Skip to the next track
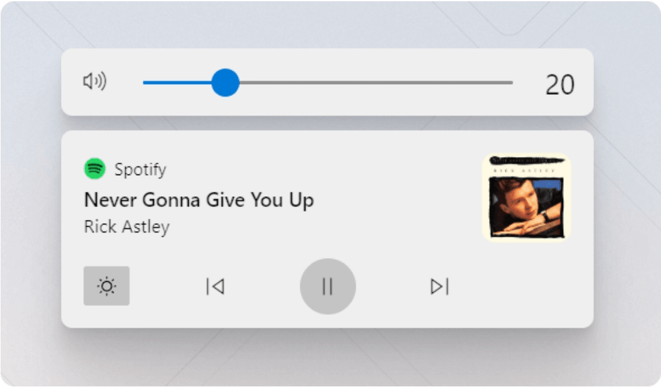The image size is (661, 387). pos(440,286)
